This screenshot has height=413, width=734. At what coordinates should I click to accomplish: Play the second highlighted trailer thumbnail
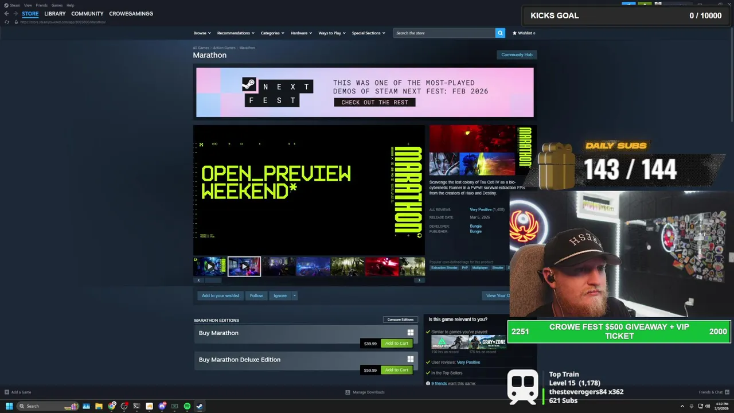[x=244, y=266]
